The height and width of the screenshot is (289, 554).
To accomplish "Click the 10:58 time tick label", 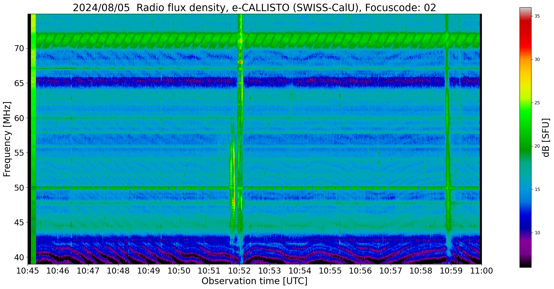I will (x=421, y=271).
